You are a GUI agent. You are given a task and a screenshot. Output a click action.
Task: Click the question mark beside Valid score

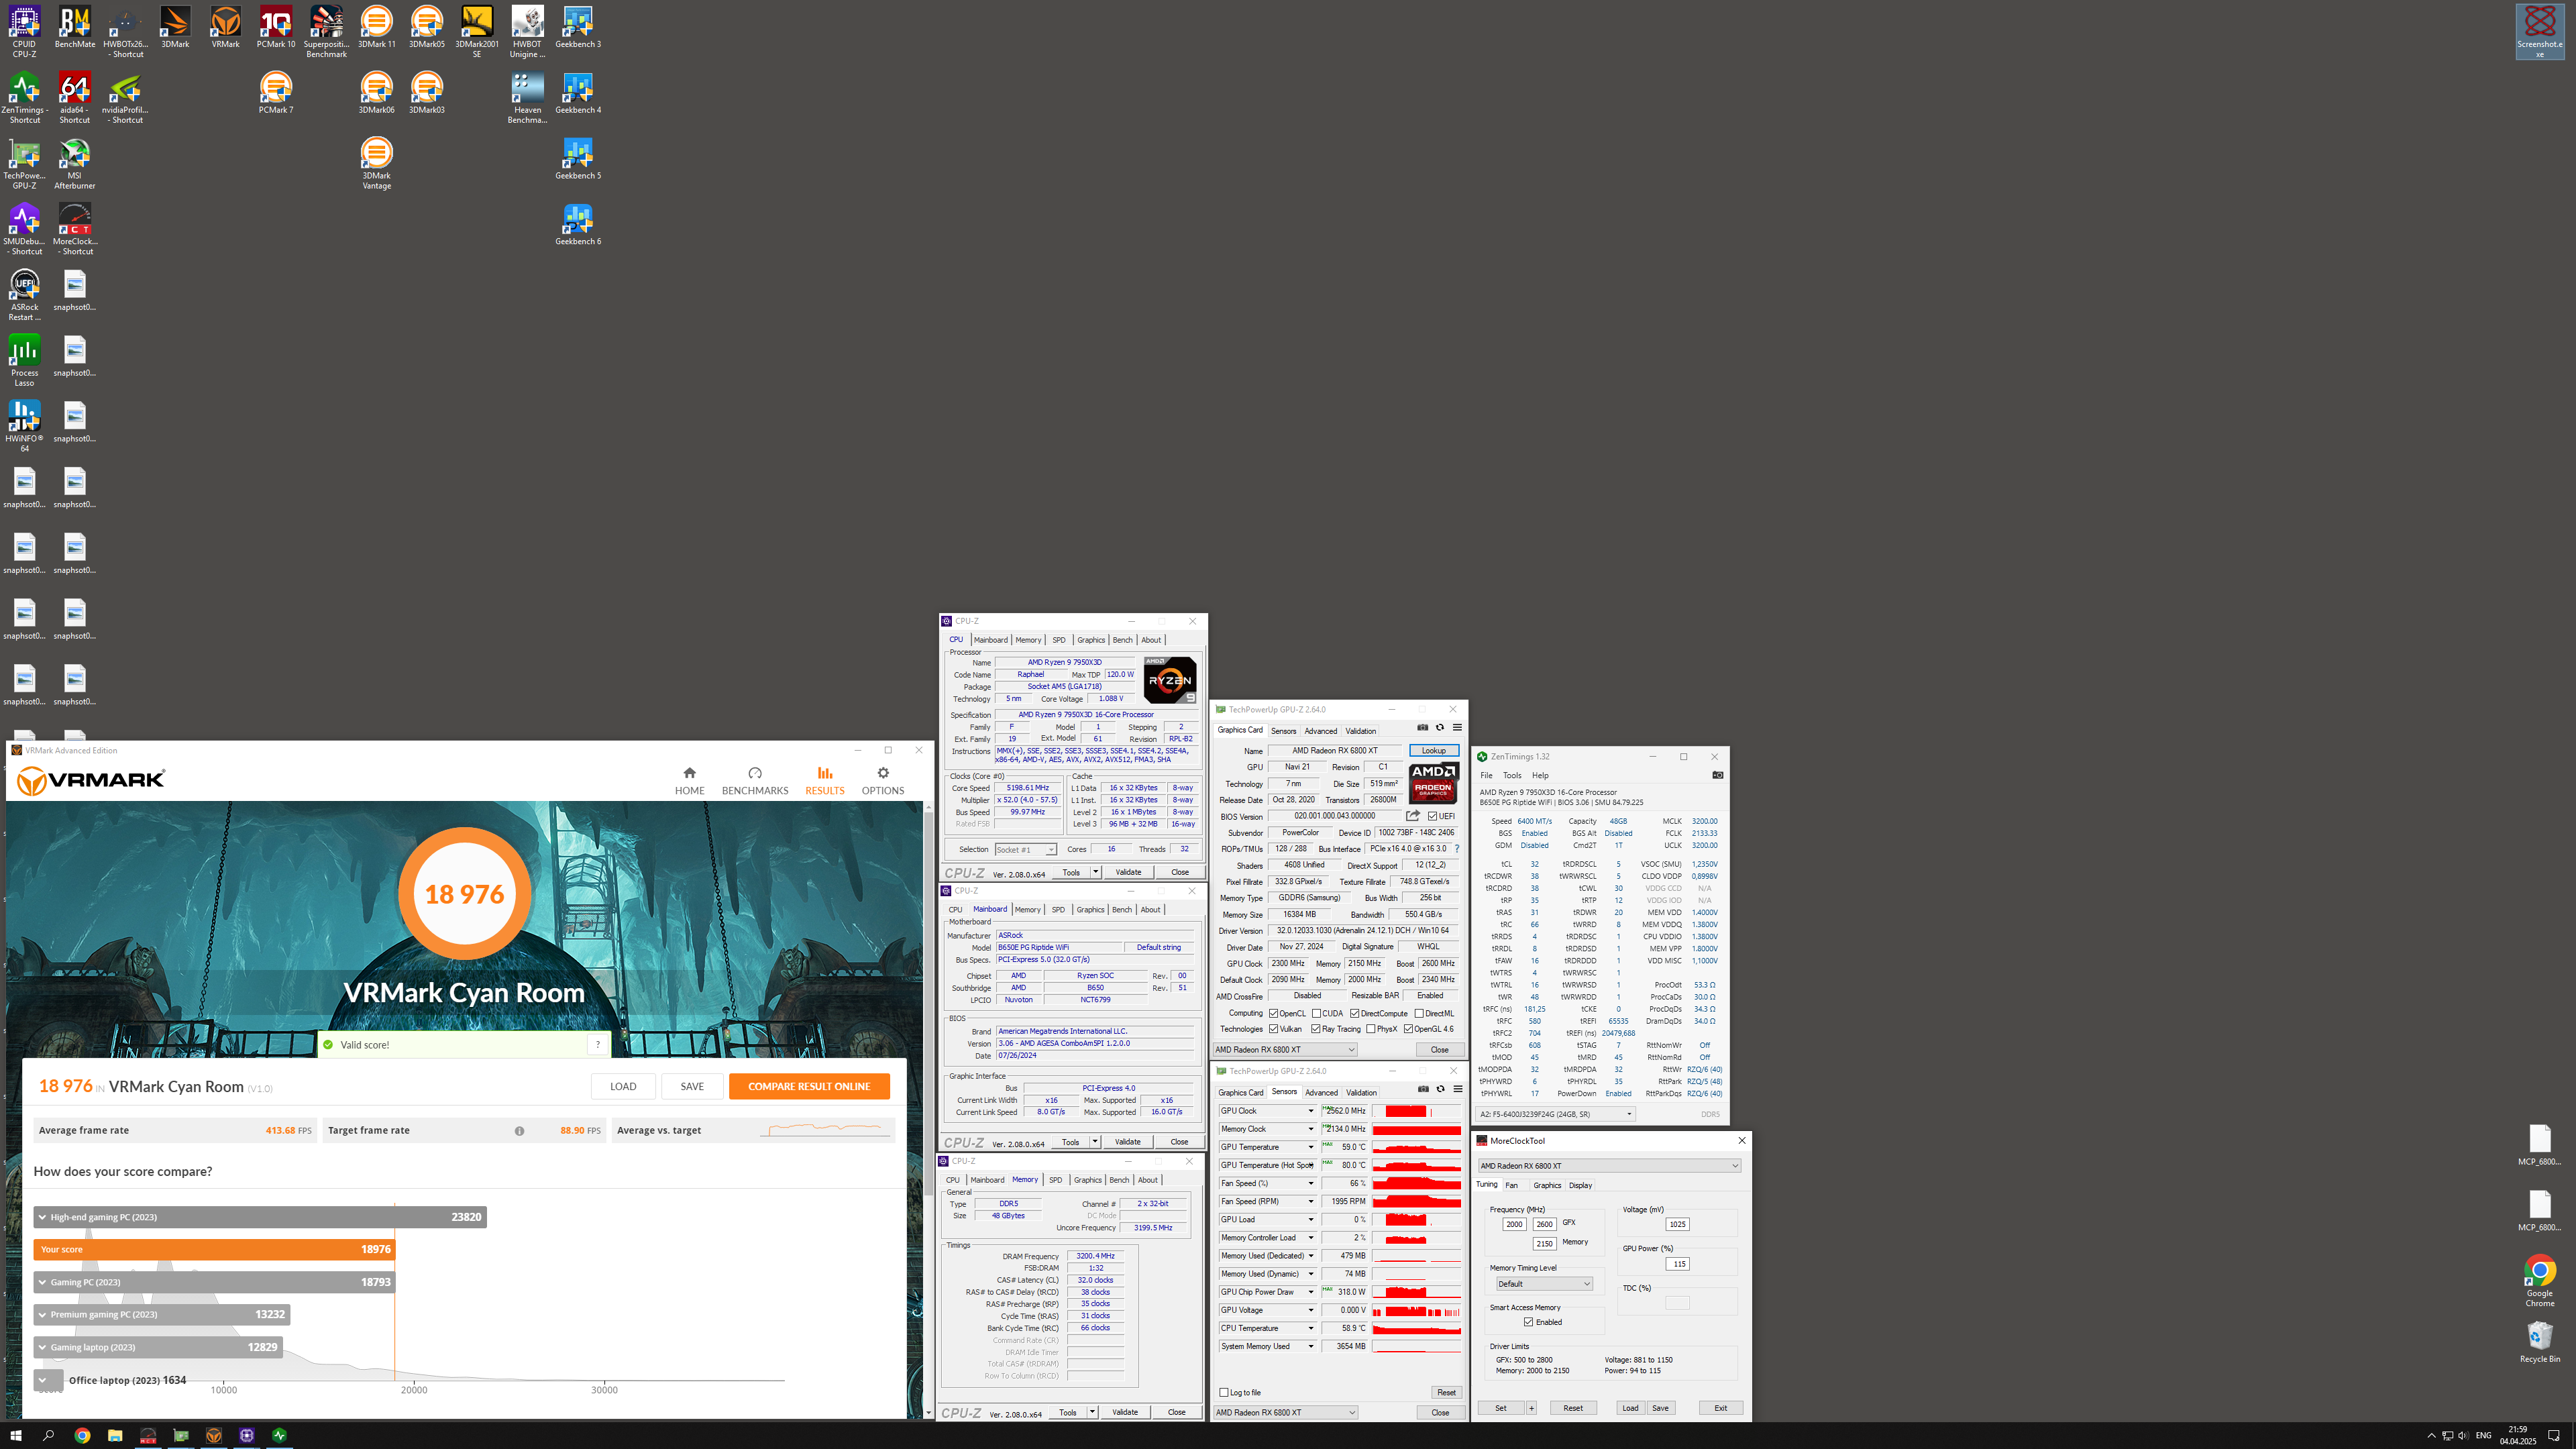(597, 1045)
